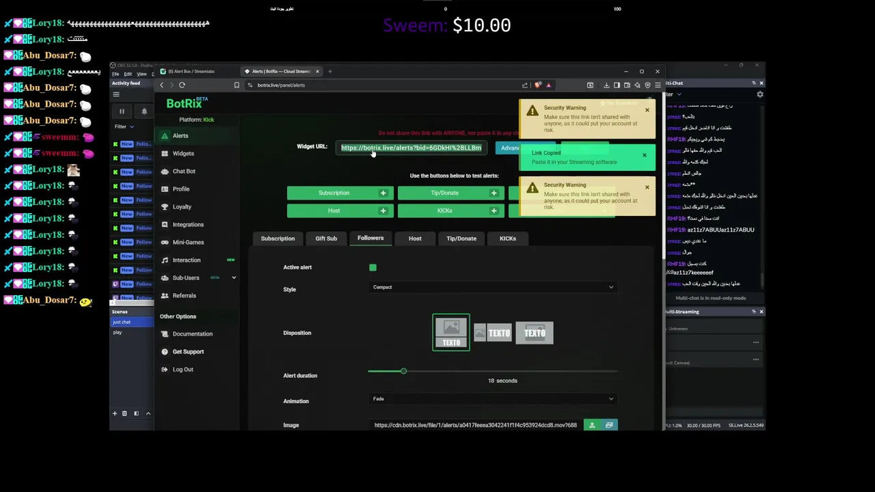
Task: Open Brave Shields lion icon
Action: pyautogui.click(x=538, y=85)
